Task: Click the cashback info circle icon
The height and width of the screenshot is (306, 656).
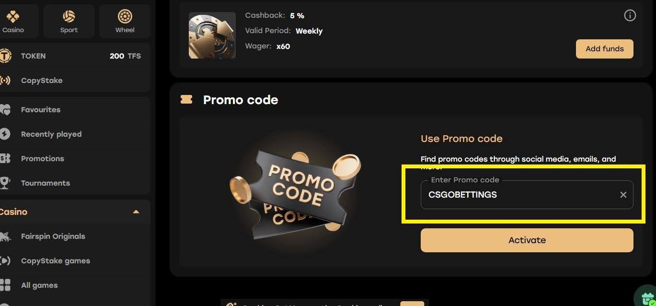Action: click(630, 16)
